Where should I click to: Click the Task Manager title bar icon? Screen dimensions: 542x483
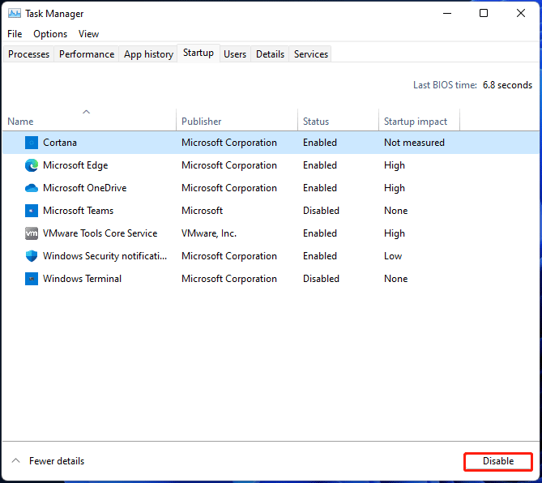[x=14, y=14]
